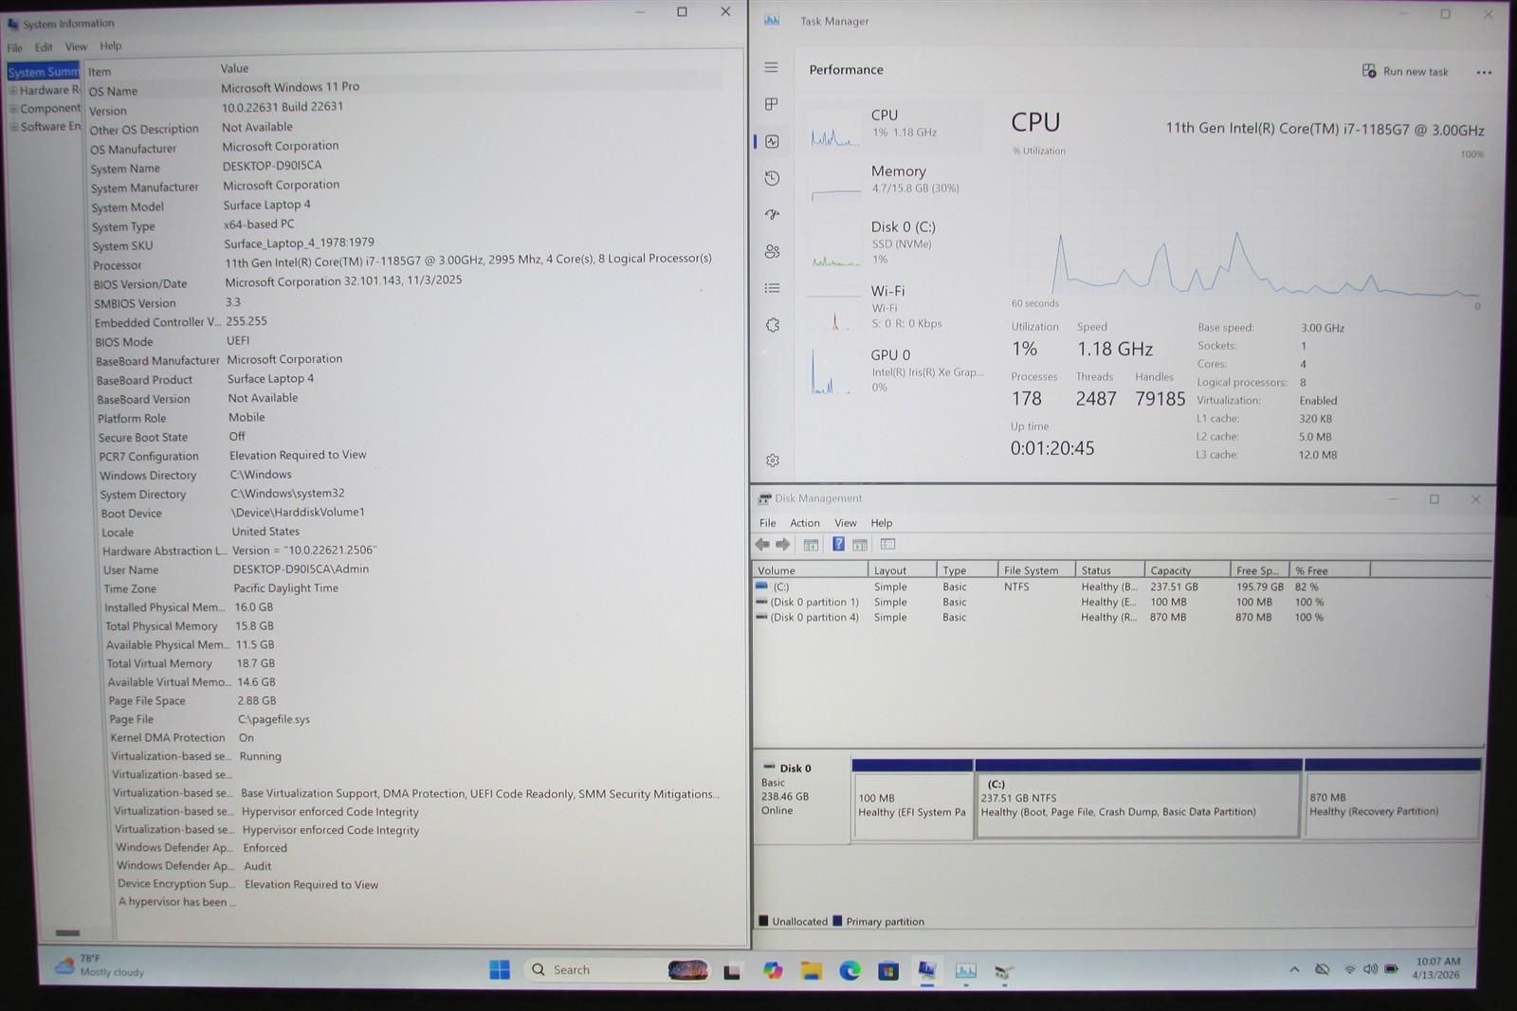Open Task Manager settings gear
The image size is (1517, 1011).
773,460
